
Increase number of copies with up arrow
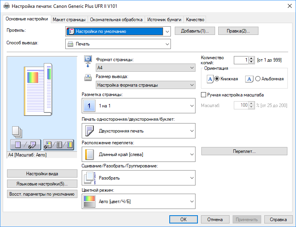click(251, 58)
